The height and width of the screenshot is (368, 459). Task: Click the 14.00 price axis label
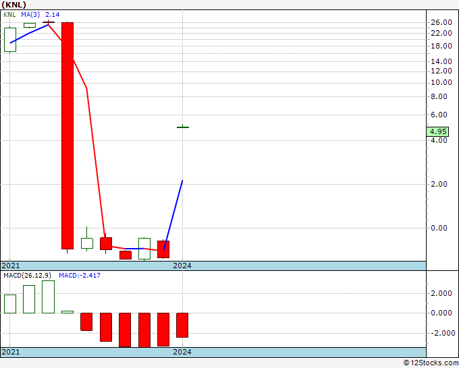coord(441,61)
